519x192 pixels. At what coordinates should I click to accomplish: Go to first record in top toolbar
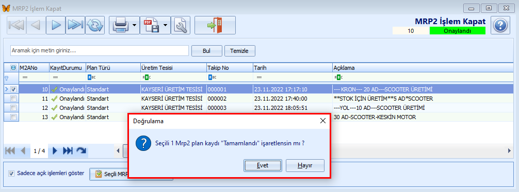coord(17,25)
